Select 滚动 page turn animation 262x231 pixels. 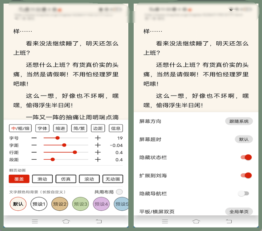89,179
